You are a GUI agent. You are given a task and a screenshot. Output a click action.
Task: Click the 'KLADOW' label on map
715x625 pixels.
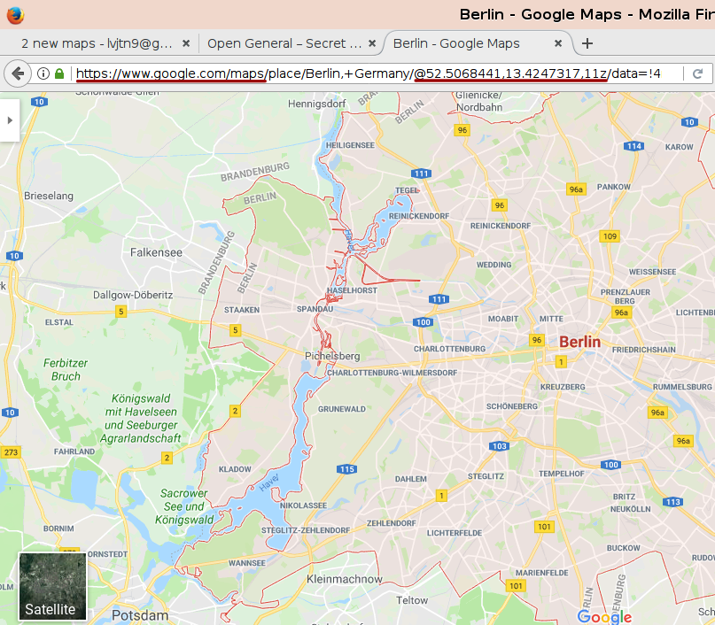[235, 469]
